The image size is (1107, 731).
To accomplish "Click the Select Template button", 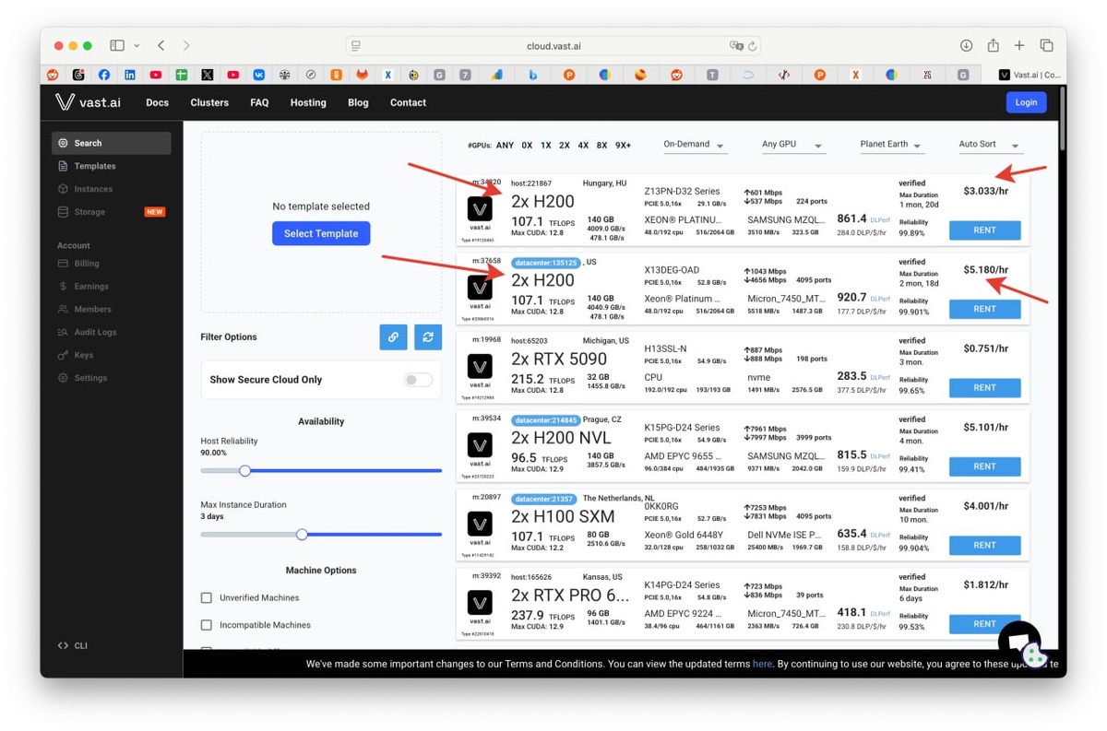I will coord(321,233).
